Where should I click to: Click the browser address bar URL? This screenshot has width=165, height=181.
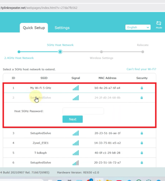pyautogui.click(x=39, y=8)
